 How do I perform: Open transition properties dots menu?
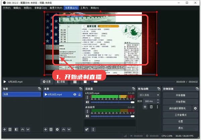pos(157,107)
